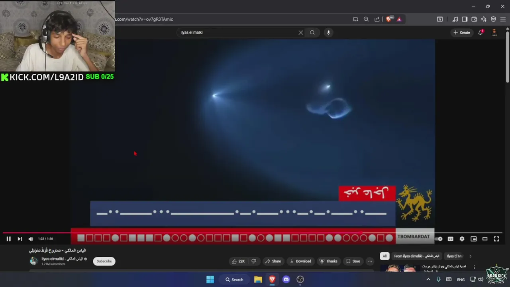Open ilyas elmaliki channel avatar
The image size is (510, 287).
coord(34,261)
